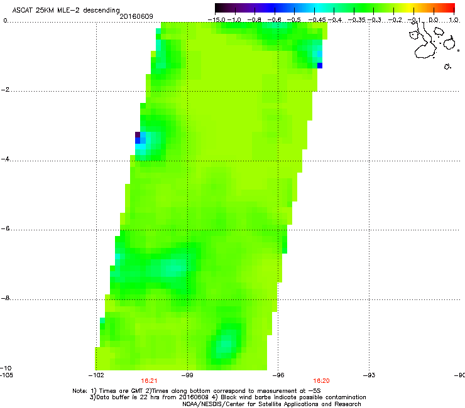465x408 pixels.
Task: Click the red time stamp 16:20
Action: point(322,381)
